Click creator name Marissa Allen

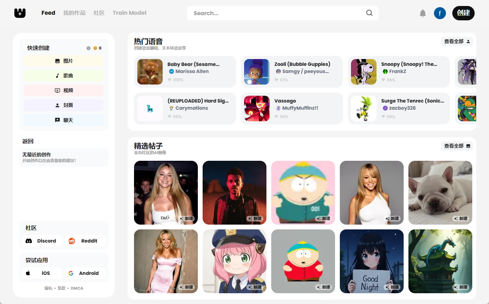click(x=192, y=71)
